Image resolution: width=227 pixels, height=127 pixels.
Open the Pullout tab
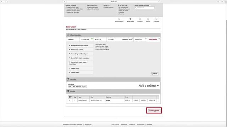(140, 40)
